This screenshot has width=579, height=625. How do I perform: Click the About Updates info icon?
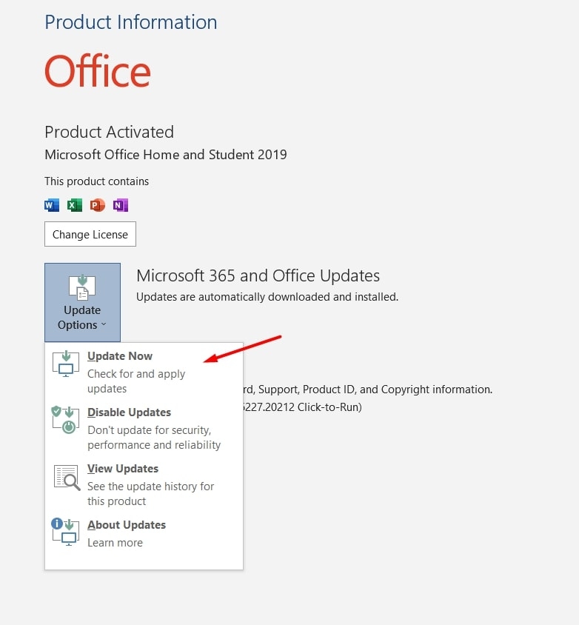(x=66, y=532)
